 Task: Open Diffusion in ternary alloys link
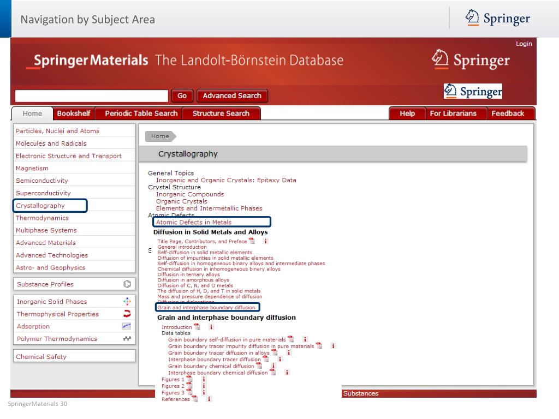(x=188, y=274)
